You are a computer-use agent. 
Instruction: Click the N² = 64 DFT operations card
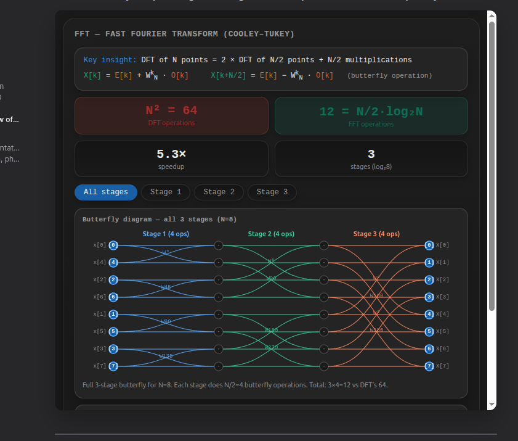pyautogui.click(x=171, y=115)
